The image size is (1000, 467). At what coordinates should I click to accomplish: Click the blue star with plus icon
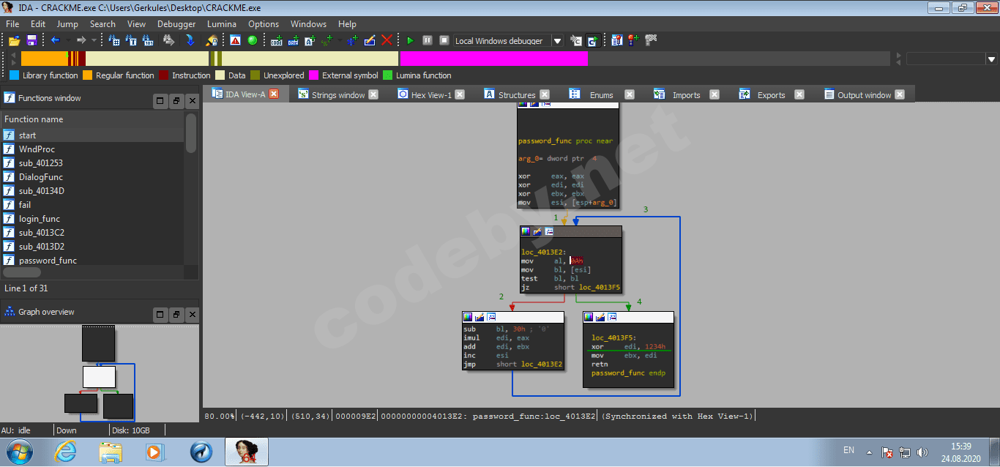(x=352, y=40)
